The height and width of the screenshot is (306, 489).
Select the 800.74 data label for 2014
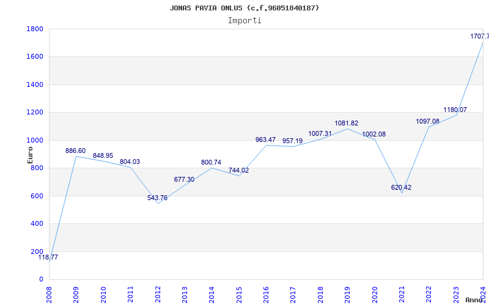[213, 162]
